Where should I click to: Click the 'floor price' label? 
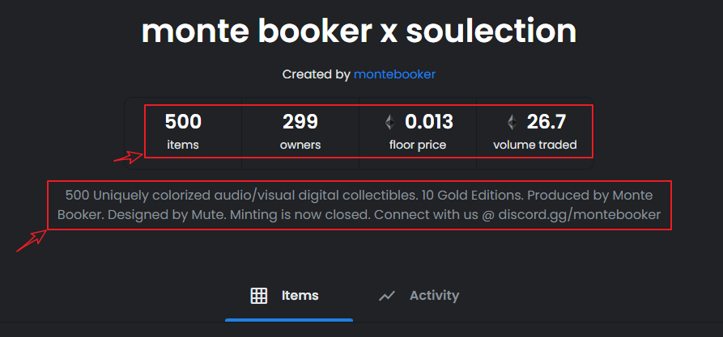(418, 145)
